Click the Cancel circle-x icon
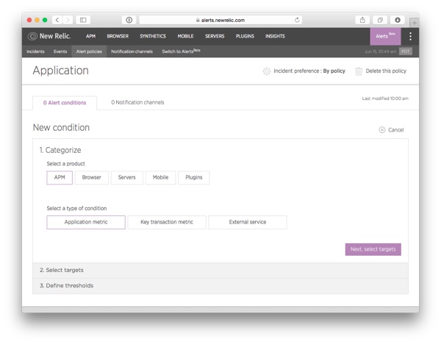441x344 pixels. pyautogui.click(x=382, y=129)
